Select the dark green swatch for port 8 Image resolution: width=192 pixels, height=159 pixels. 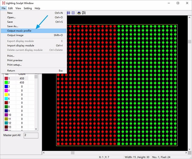pyautogui.click(x=6, y=107)
